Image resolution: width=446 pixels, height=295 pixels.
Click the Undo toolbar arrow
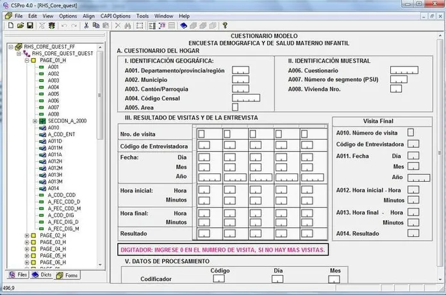click(x=64, y=26)
